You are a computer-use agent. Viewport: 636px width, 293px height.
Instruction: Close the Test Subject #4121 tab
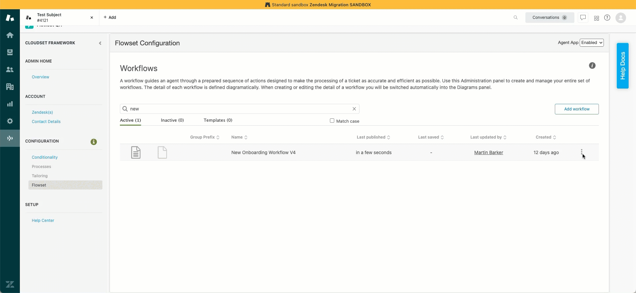pyautogui.click(x=92, y=18)
